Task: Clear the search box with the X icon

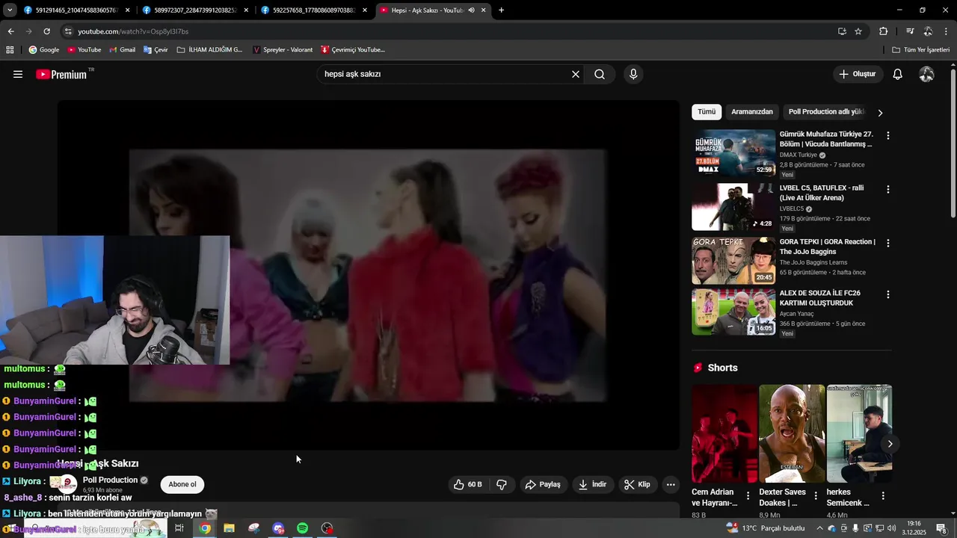Action: [576, 74]
